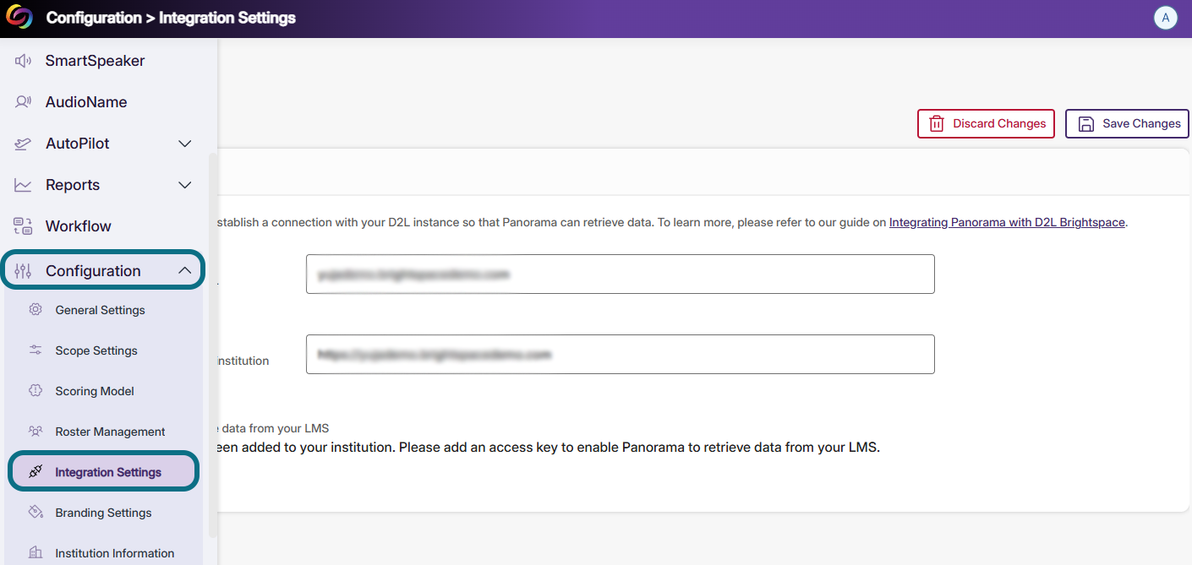
Task: Open Branding Settings
Action: click(x=103, y=513)
